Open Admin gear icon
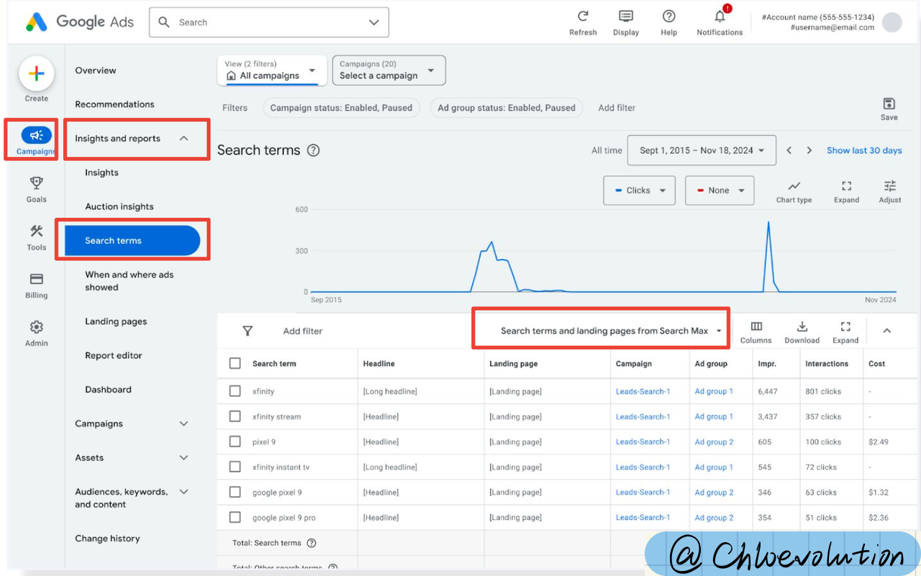This screenshot has width=921, height=576. click(x=37, y=326)
